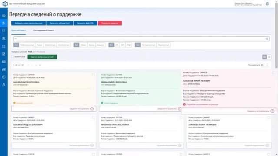Switch to the 'Расширенный поиск' tab
Viewport: 278px width, 156px height.
43,30
